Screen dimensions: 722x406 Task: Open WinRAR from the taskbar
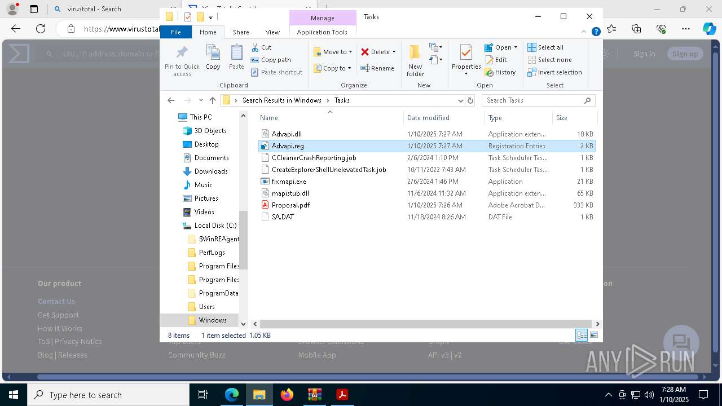(x=315, y=395)
